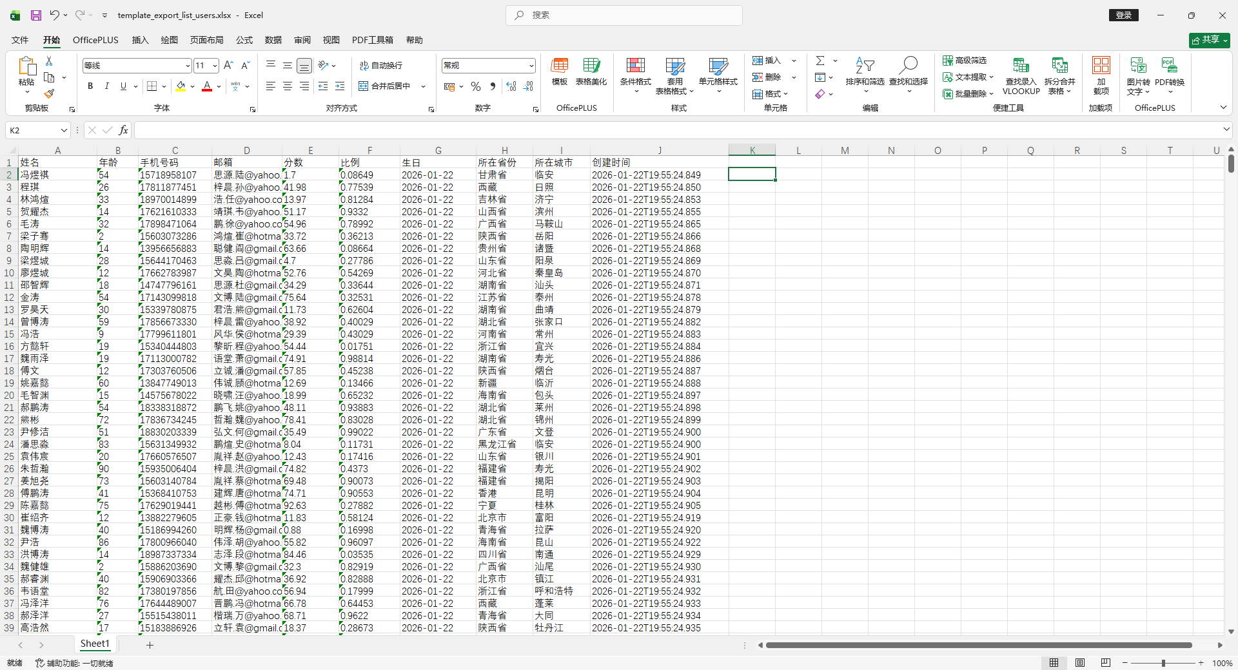This screenshot has width=1238, height=670.
Task: Toggle wrap text (自动换行)
Action: tap(381, 66)
